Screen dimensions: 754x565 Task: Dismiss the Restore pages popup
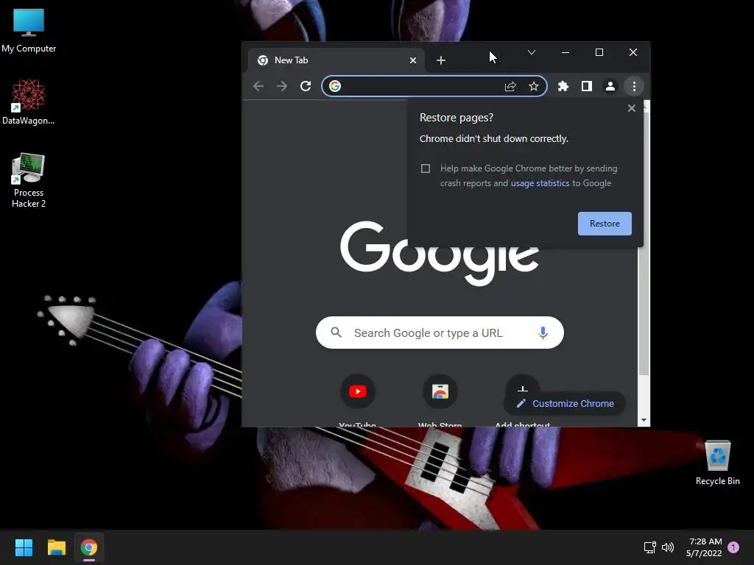(x=631, y=108)
